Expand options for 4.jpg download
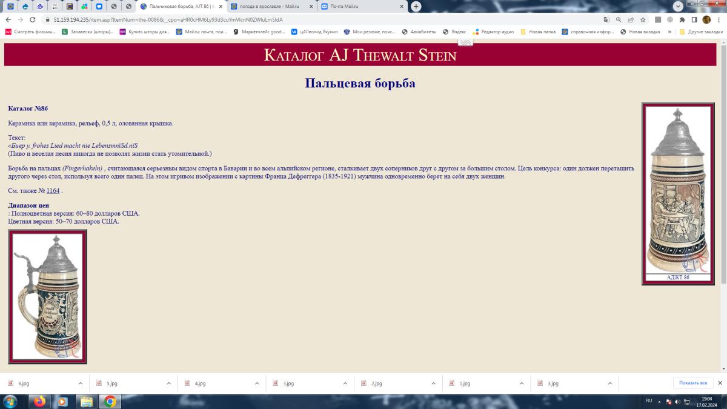The height and width of the screenshot is (409, 727). coord(257,384)
